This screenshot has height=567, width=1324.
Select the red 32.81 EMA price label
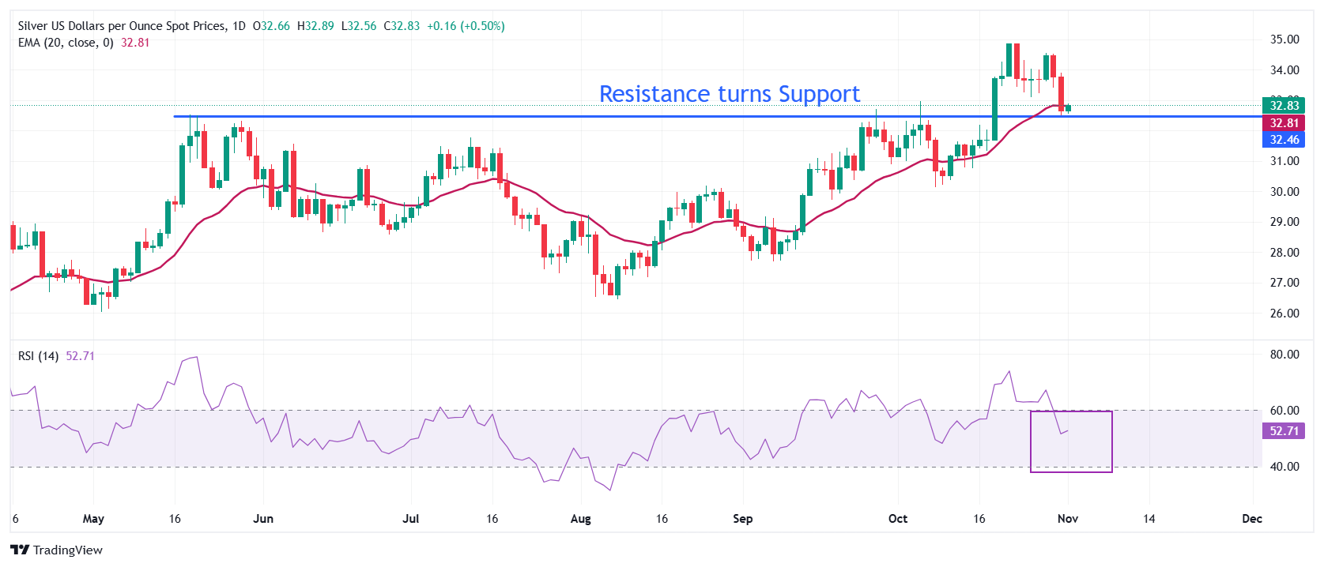[x=1284, y=122]
